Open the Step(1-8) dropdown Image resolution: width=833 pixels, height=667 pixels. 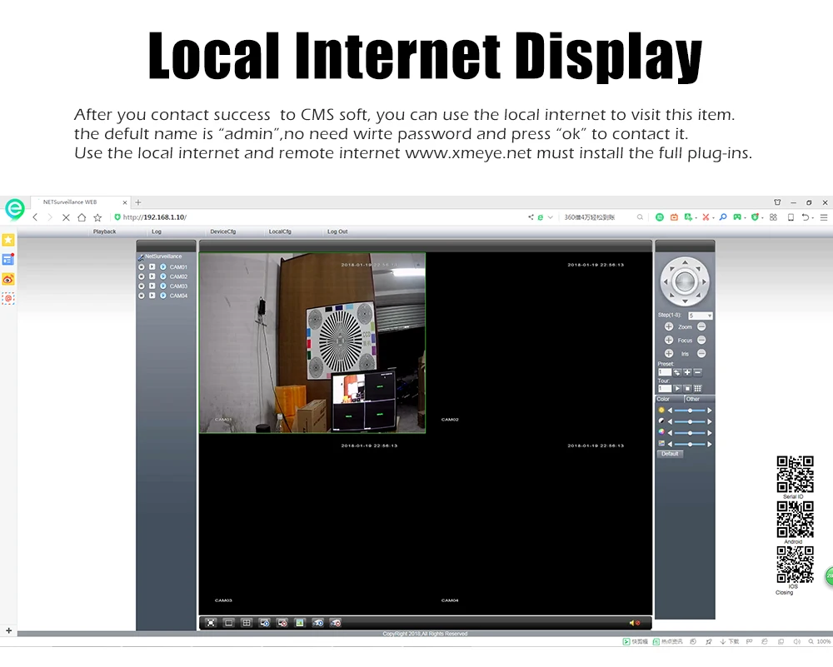(701, 316)
